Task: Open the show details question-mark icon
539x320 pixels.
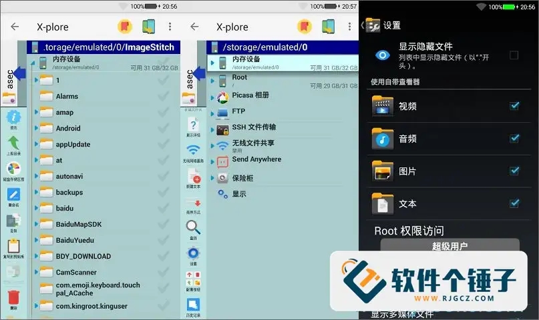Action: click(193, 125)
